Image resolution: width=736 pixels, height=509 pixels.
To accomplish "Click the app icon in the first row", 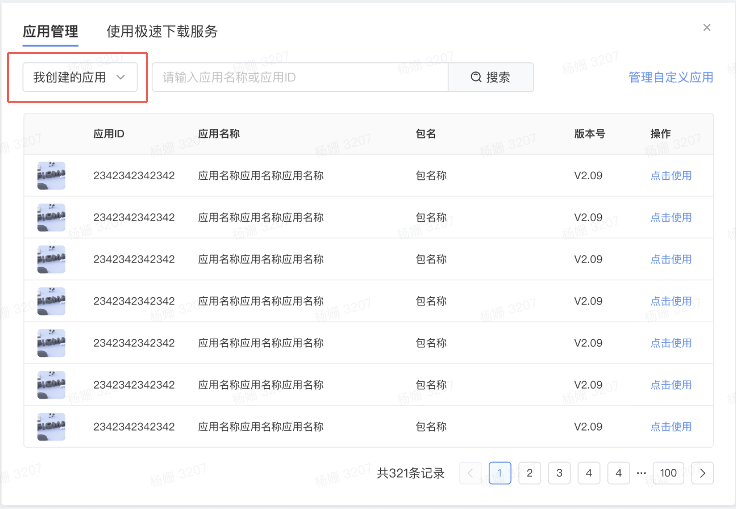I will click(x=50, y=175).
